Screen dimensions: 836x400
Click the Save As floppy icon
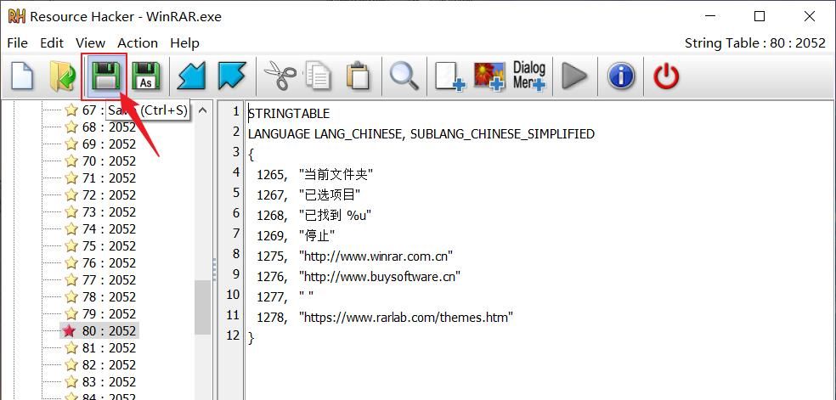145,76
